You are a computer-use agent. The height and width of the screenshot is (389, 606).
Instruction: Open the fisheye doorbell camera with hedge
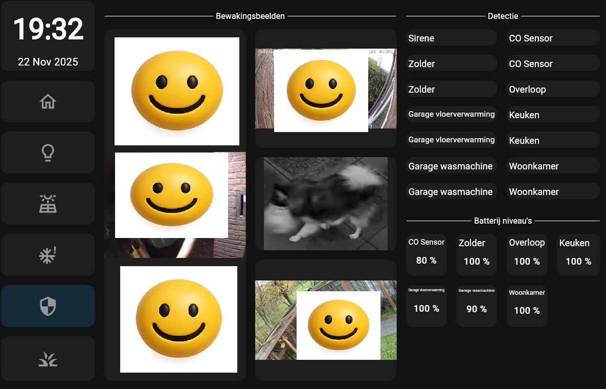click(326, 89)
